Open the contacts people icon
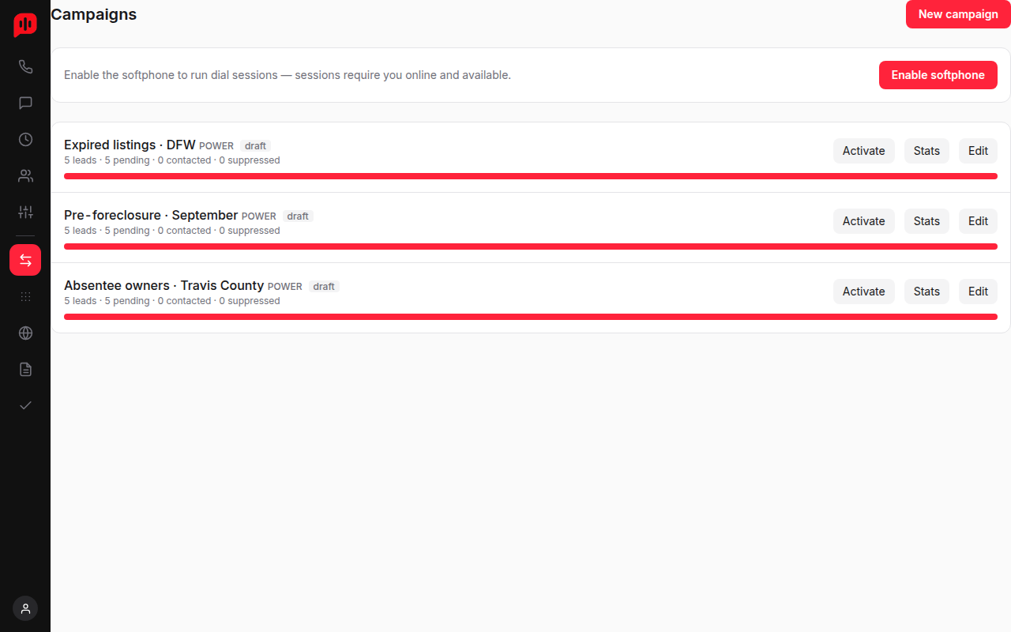1011x632 pixels. pos(25,176)
